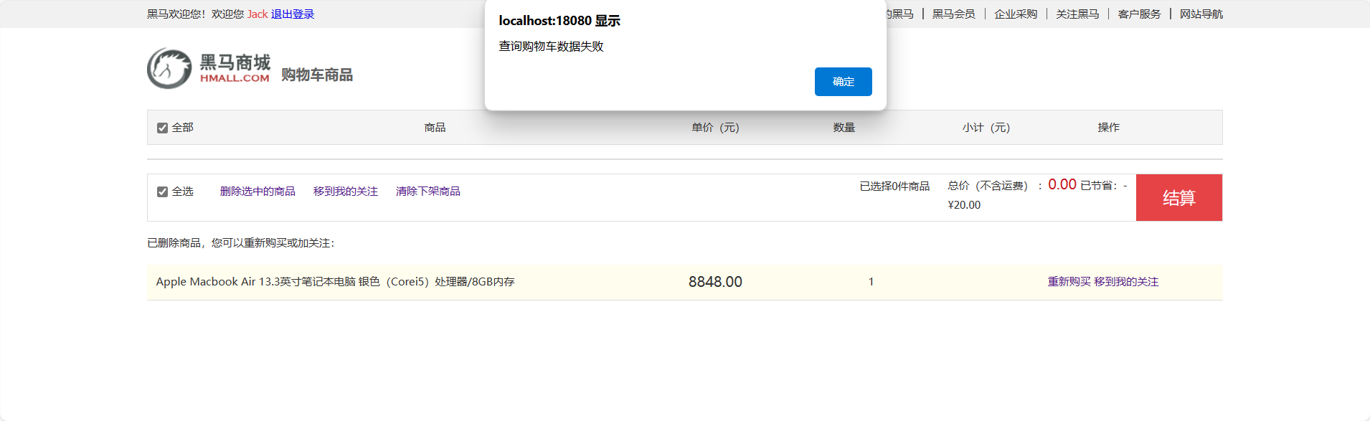The height and width of the screenshot is (421, 1370).
Task: Open 客户服务 in the top navigation
Action: 1139,14
